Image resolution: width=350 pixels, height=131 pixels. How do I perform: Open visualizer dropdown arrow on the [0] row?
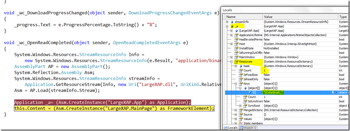(337, 93)
